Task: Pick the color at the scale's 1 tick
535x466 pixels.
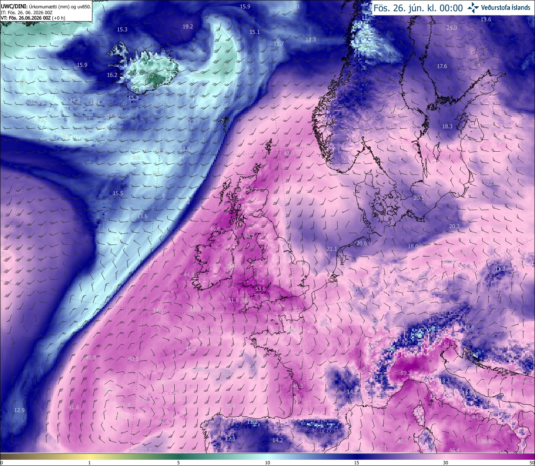Action: point(89,456)
